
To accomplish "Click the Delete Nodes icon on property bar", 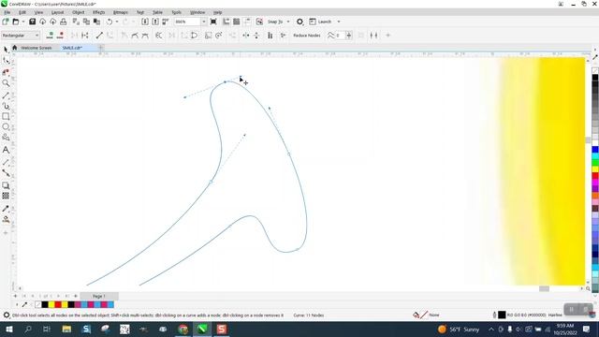I will [x=60, y=36].
